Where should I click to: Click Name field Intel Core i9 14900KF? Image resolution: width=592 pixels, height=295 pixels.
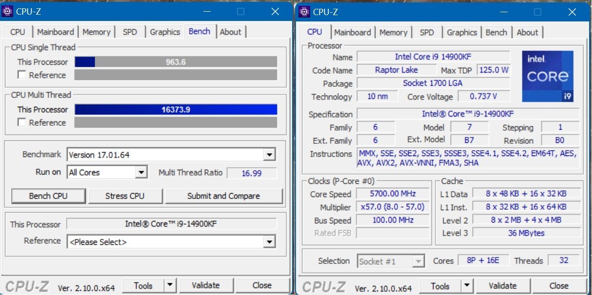433,57
